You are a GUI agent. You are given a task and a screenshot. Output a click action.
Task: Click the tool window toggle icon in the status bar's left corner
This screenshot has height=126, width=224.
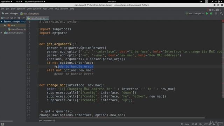tap(2, 124)
